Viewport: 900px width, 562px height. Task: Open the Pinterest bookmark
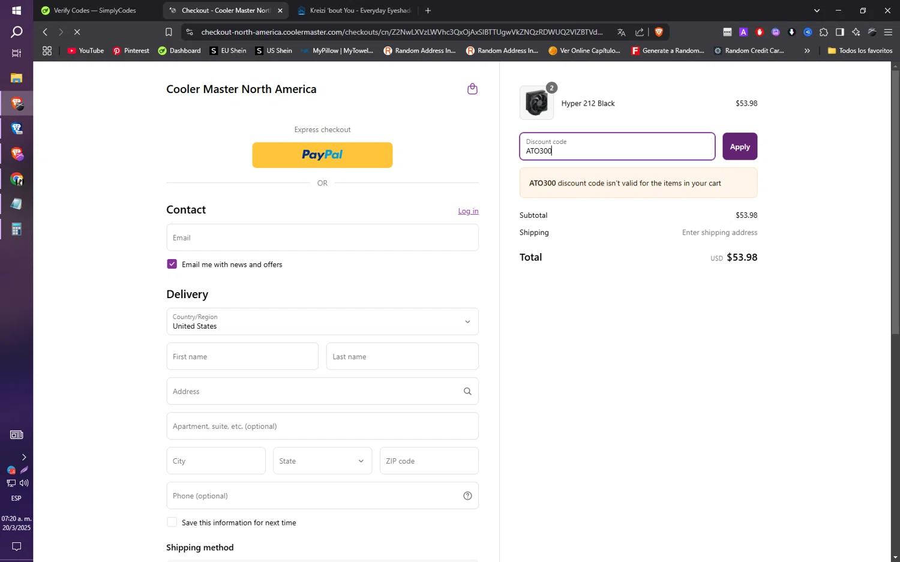point(131,51)
